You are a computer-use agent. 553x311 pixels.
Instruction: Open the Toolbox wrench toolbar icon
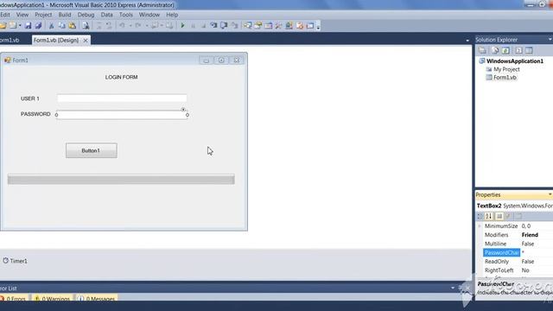tap(278, 25)
